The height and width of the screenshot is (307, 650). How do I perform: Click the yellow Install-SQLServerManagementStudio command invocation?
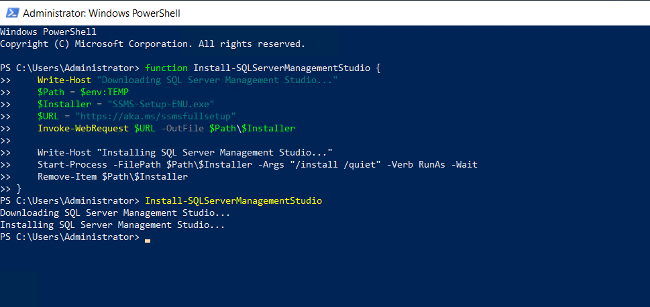(233, 200)
